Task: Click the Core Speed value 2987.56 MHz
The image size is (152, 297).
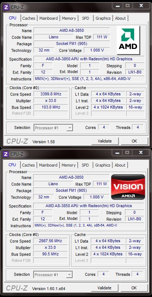Action: click(50, 241)
